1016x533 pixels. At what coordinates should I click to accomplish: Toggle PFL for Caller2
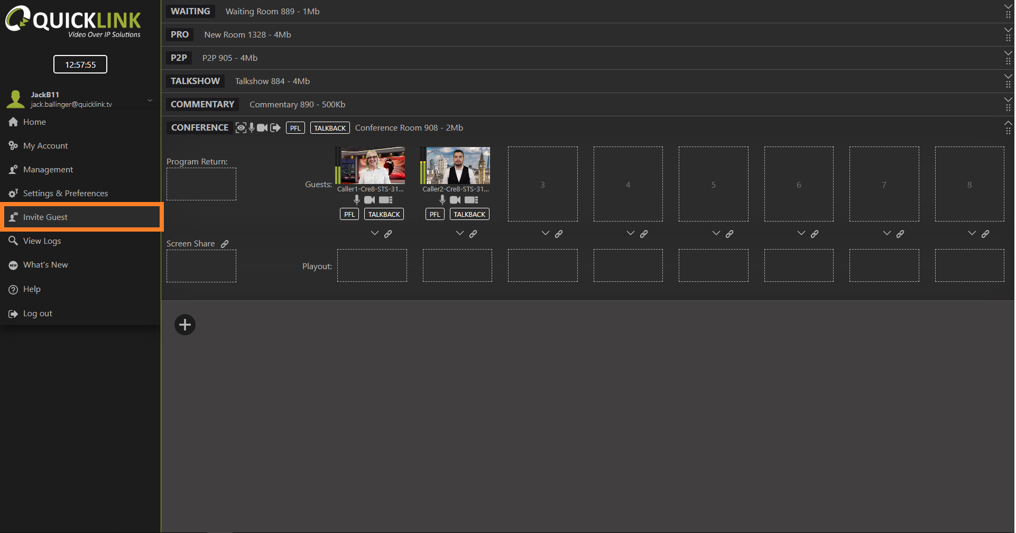435,214
